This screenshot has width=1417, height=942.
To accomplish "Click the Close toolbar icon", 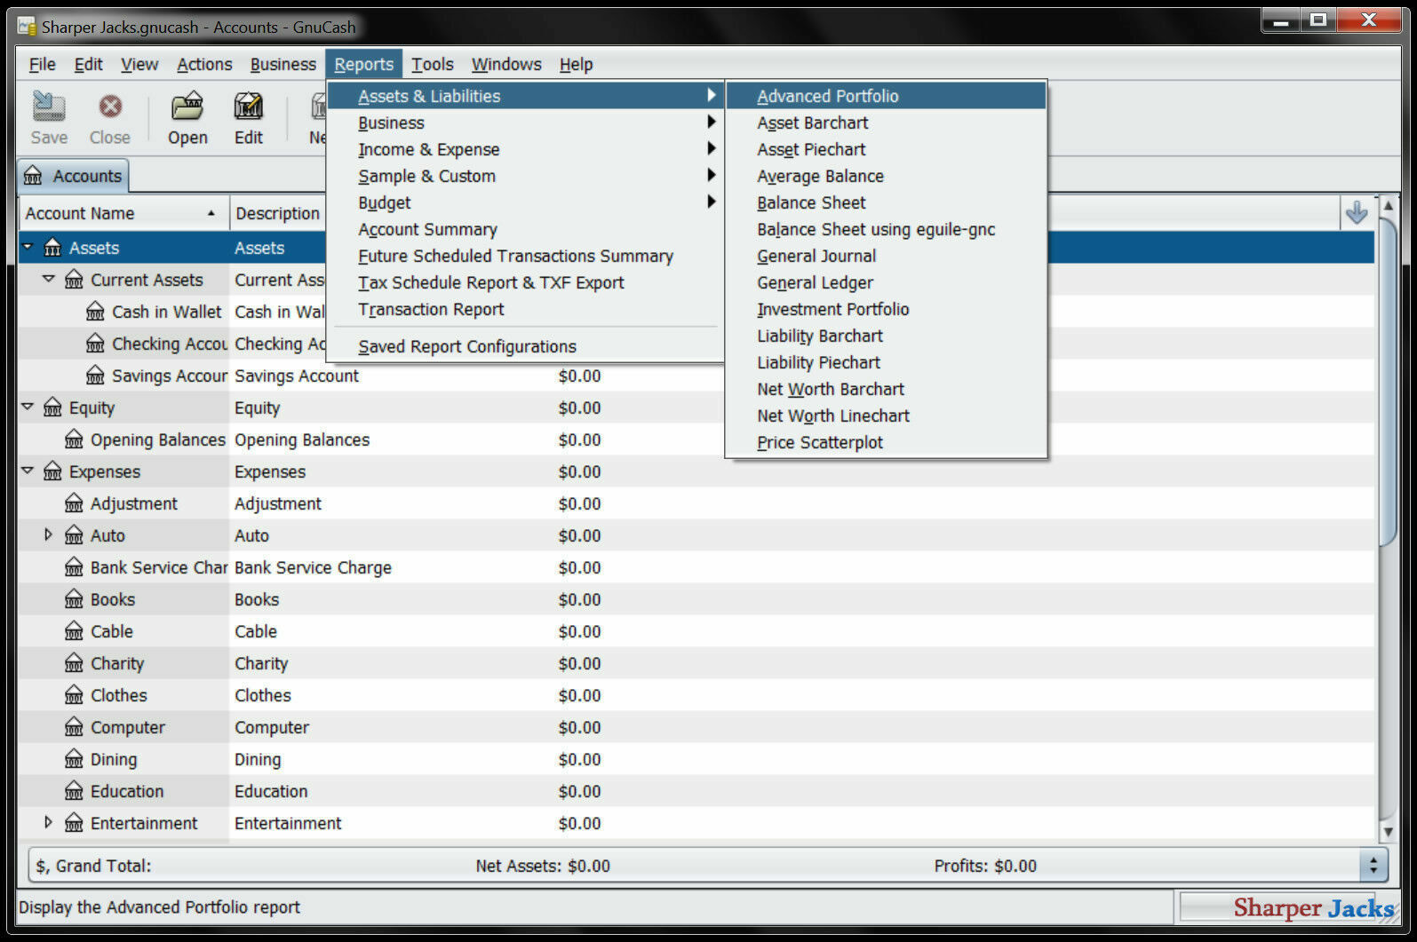I will [110, 107].
